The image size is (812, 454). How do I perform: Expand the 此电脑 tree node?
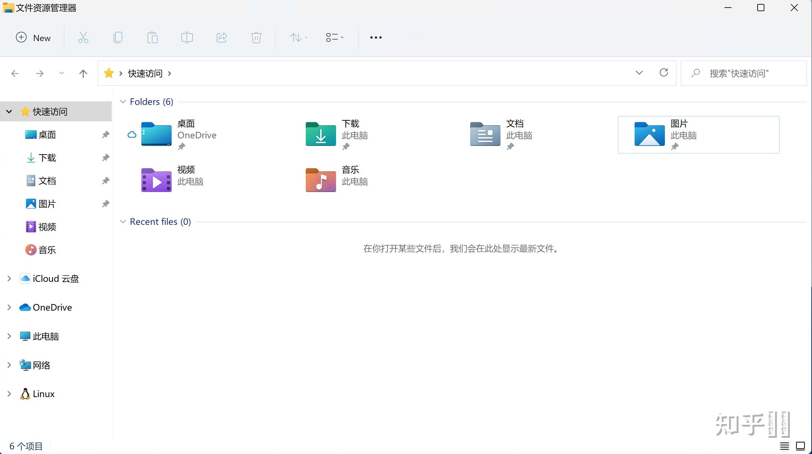[9, 336]
